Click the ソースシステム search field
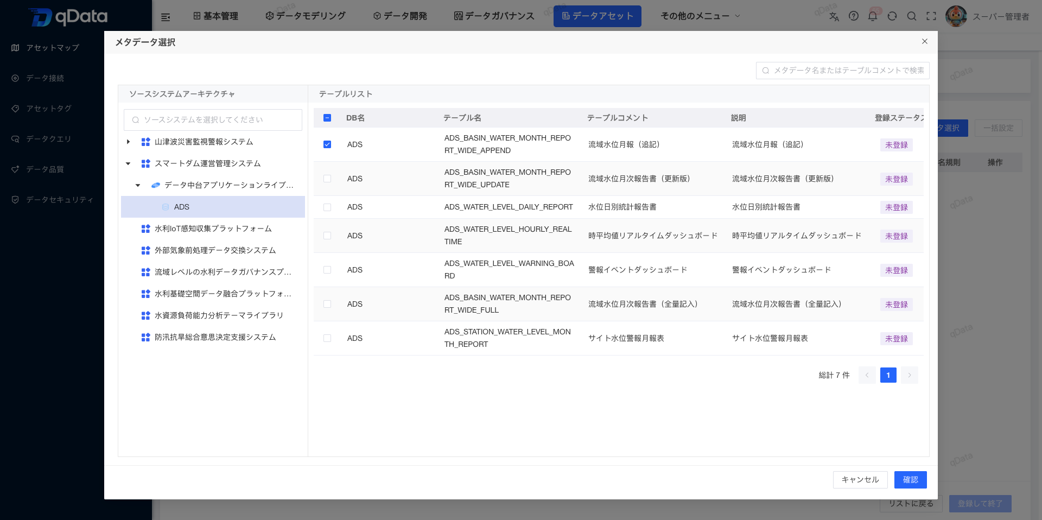The image size is (1042, 520). [213, 120]
